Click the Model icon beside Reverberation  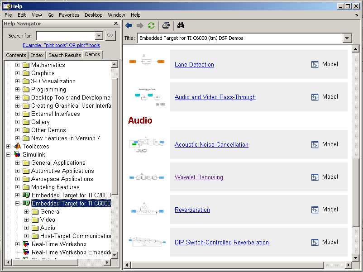coord(315,210)
